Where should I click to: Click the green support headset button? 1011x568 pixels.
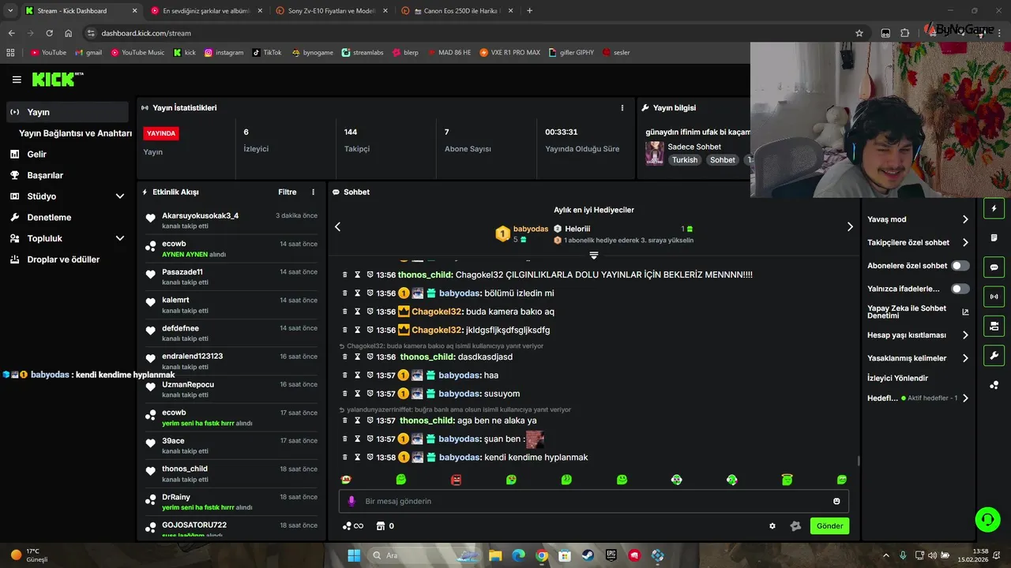[987, 519]
